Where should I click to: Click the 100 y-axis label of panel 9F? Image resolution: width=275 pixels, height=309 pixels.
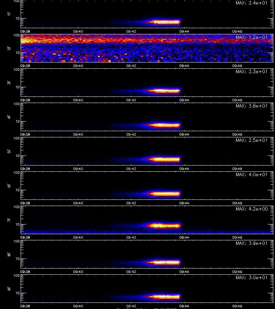coord(16,275)
